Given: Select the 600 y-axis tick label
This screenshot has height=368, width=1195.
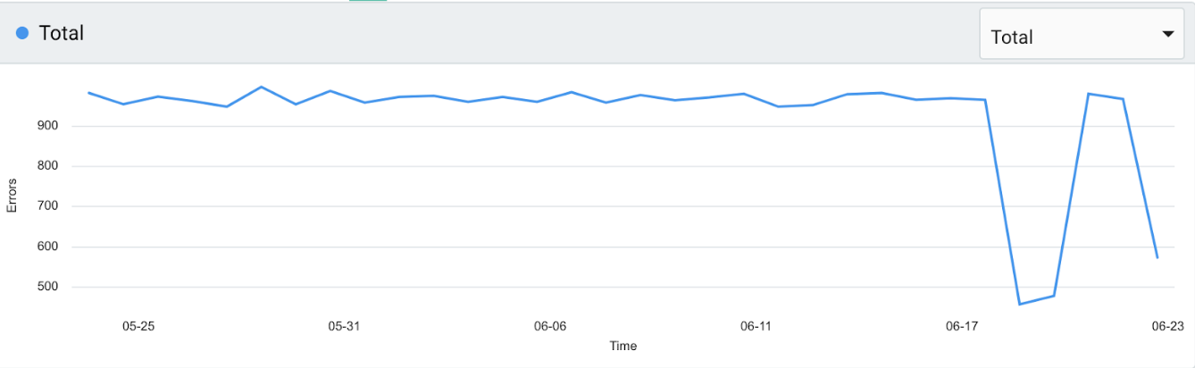Looking at the screenshot, I should point(47,247).
